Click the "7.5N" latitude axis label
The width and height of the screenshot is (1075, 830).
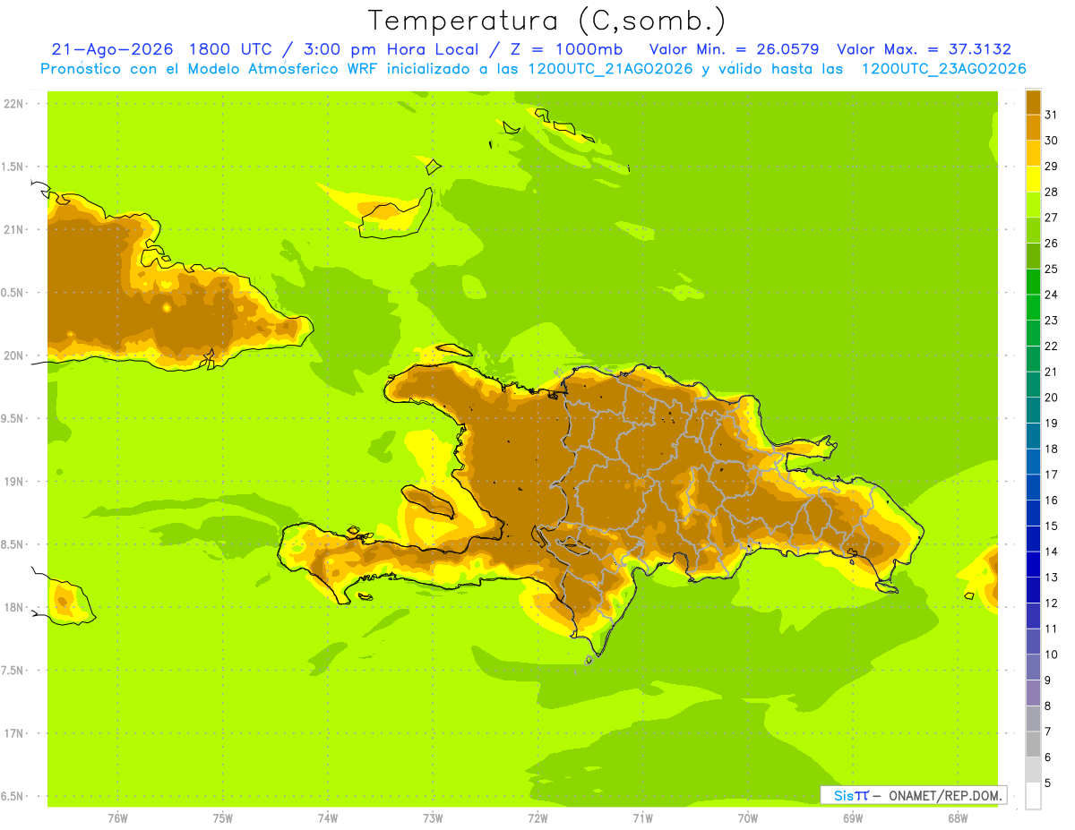point(13,670)
